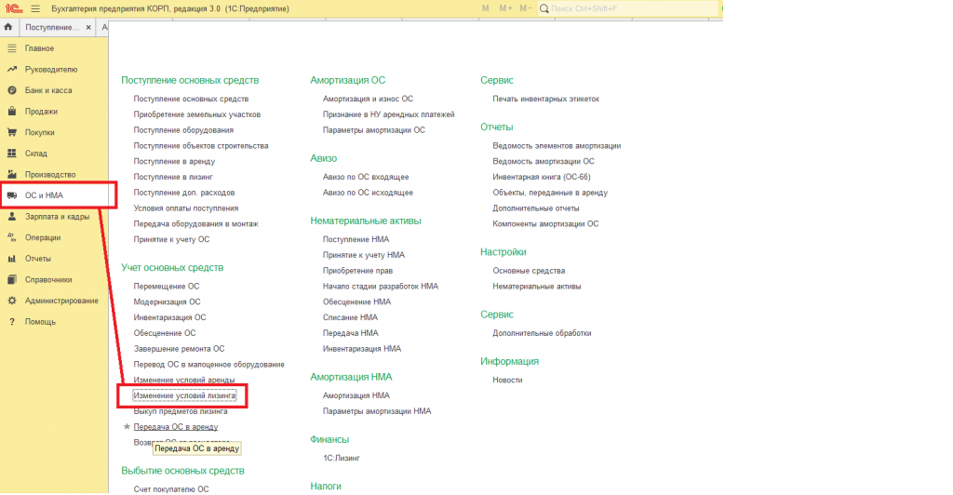This screenshot has height=495, width=953.
Task: Open Перемещение ОС
Action: point(167,286)
